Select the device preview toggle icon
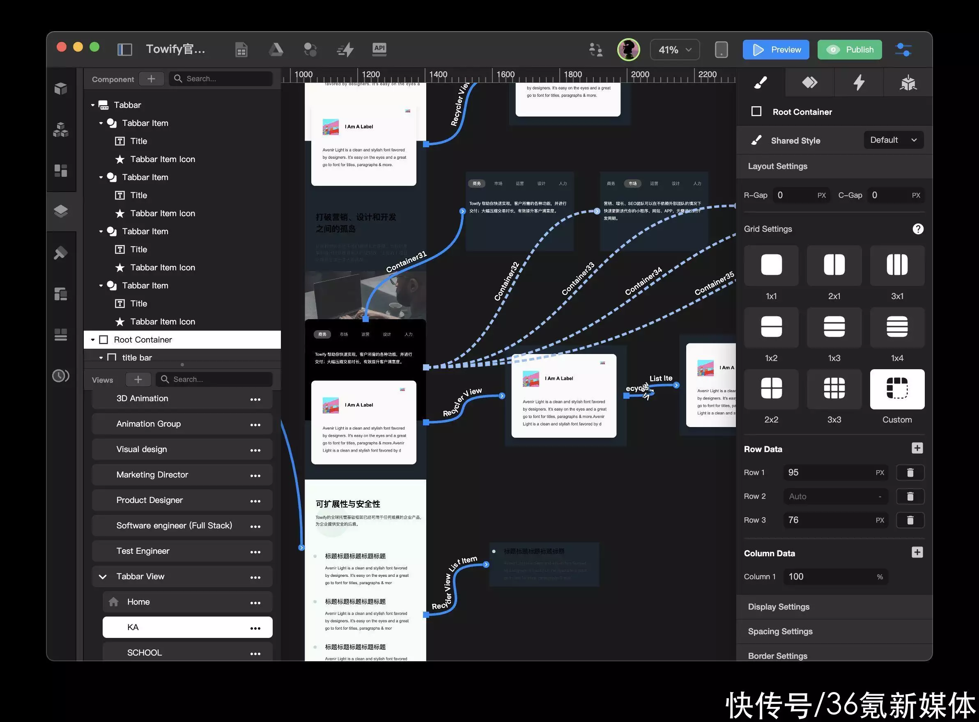 [721, 48]
